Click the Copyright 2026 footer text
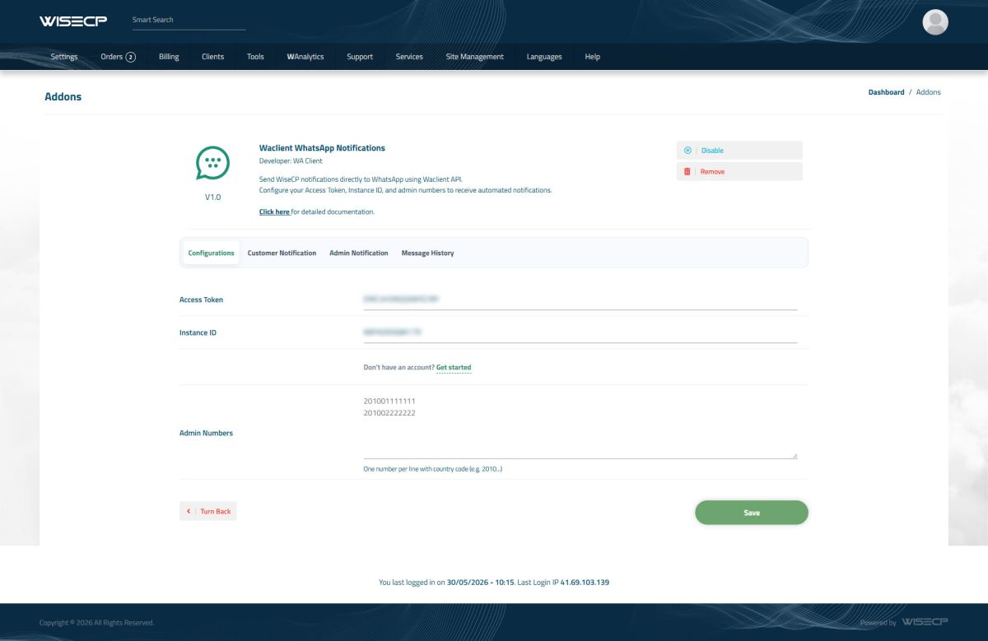This screenshot has height=641, width=988. pos(96,623)
